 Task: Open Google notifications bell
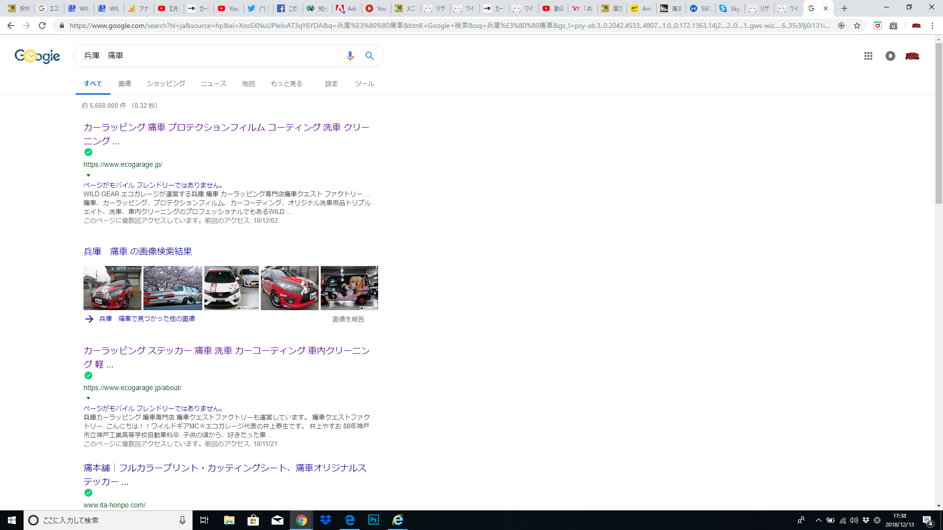tap(890, 56)
